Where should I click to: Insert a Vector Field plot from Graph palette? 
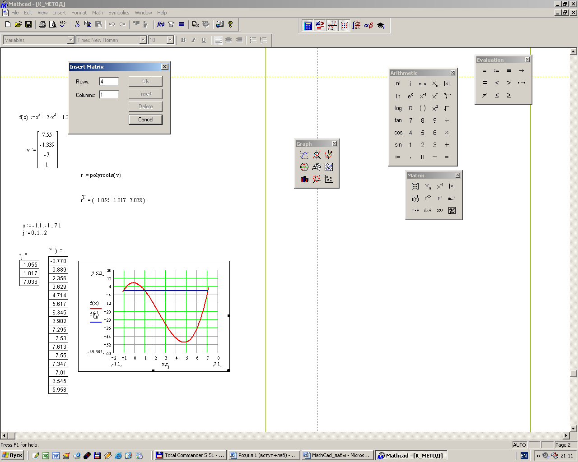pyautogui.click(x=329, y=179)
